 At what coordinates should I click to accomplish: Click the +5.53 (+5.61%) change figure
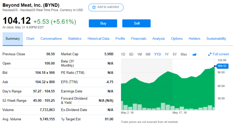coord(55,22)
